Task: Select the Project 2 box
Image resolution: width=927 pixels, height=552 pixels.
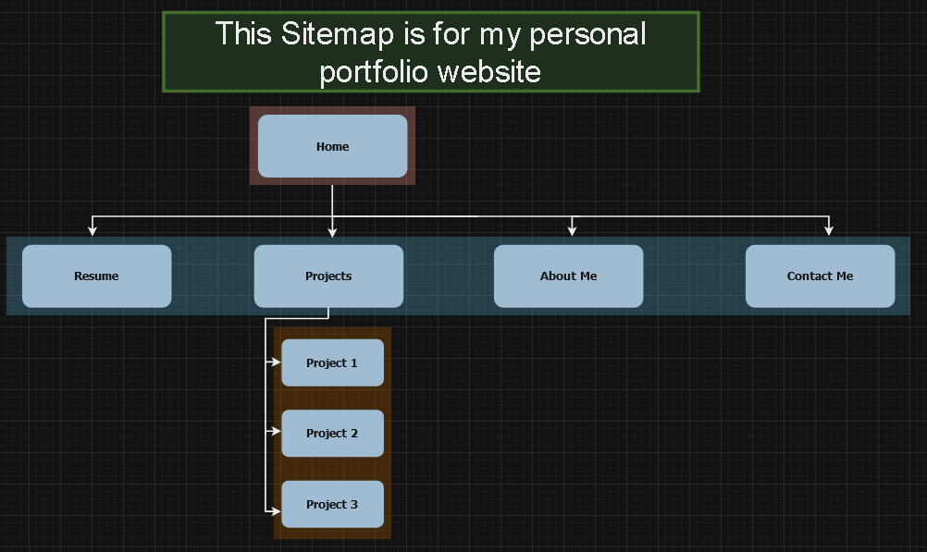Action: click(332, 433)
